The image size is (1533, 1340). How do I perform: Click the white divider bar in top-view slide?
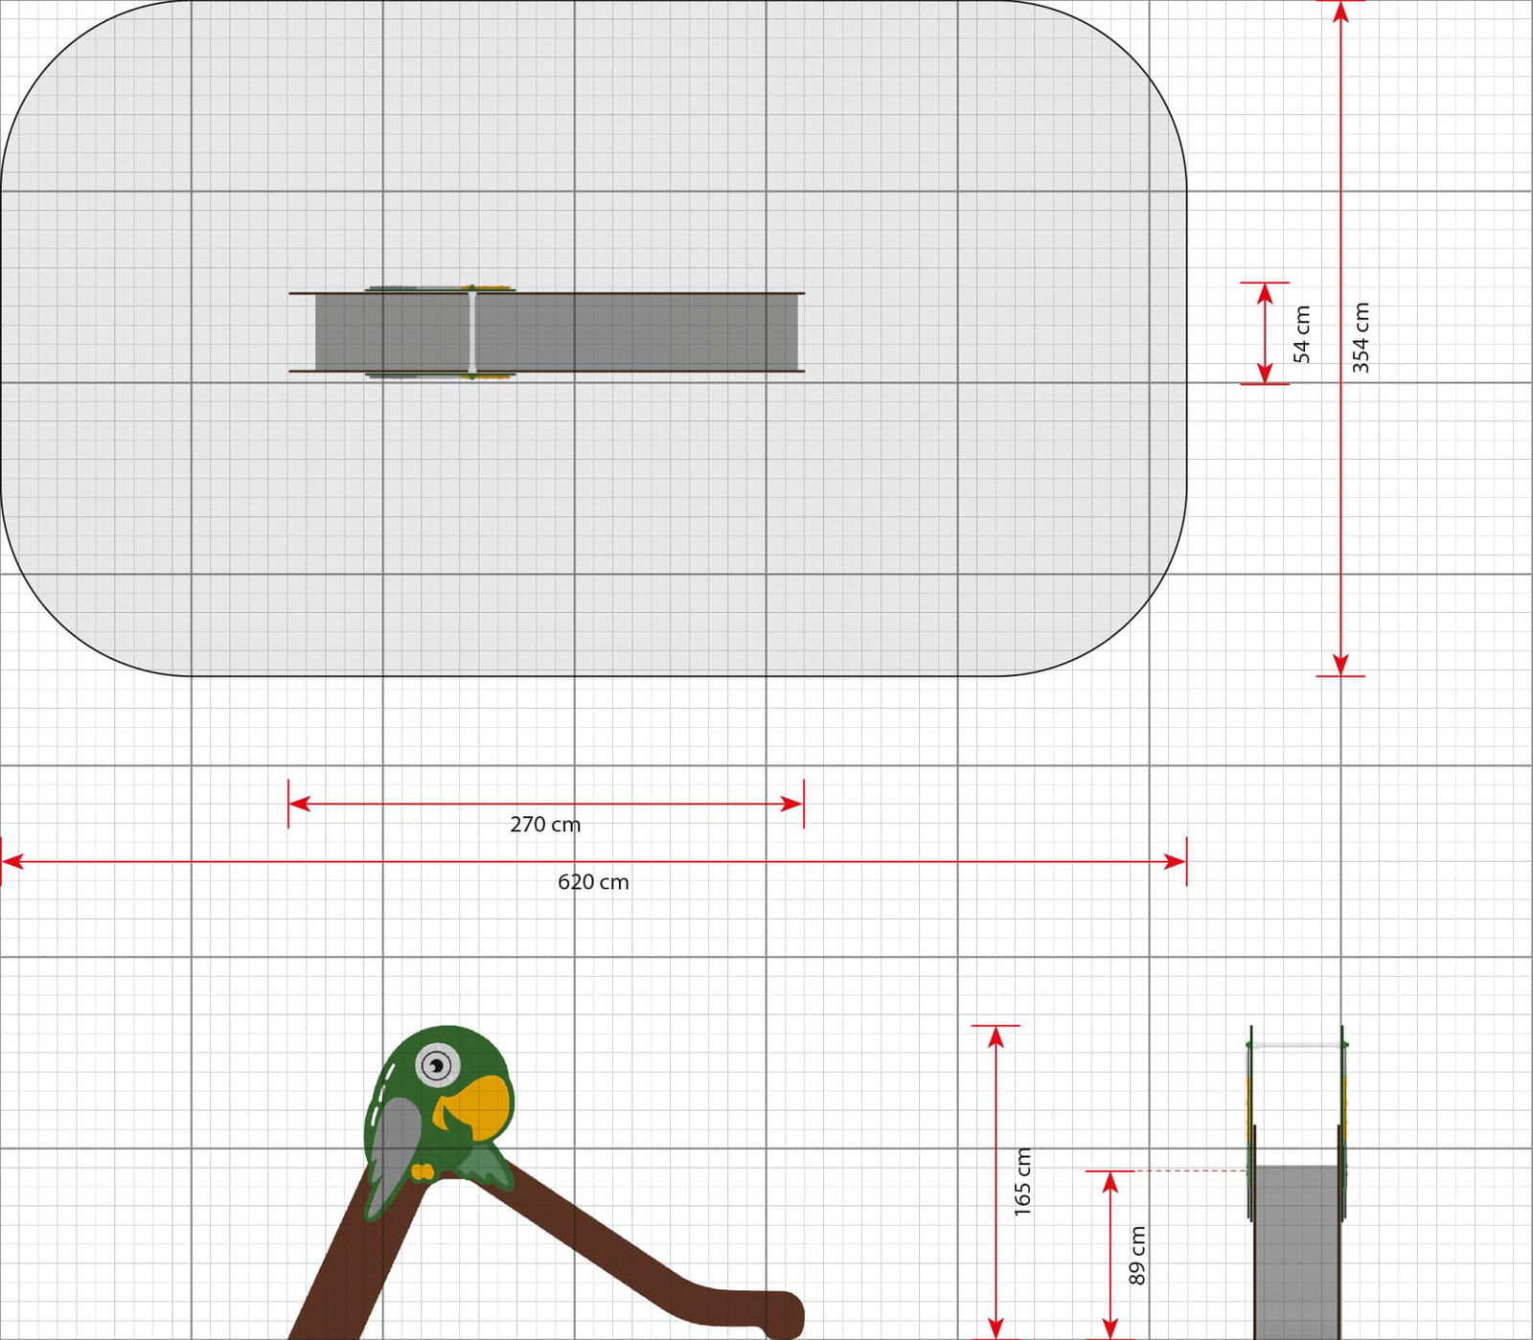point(471,331)
